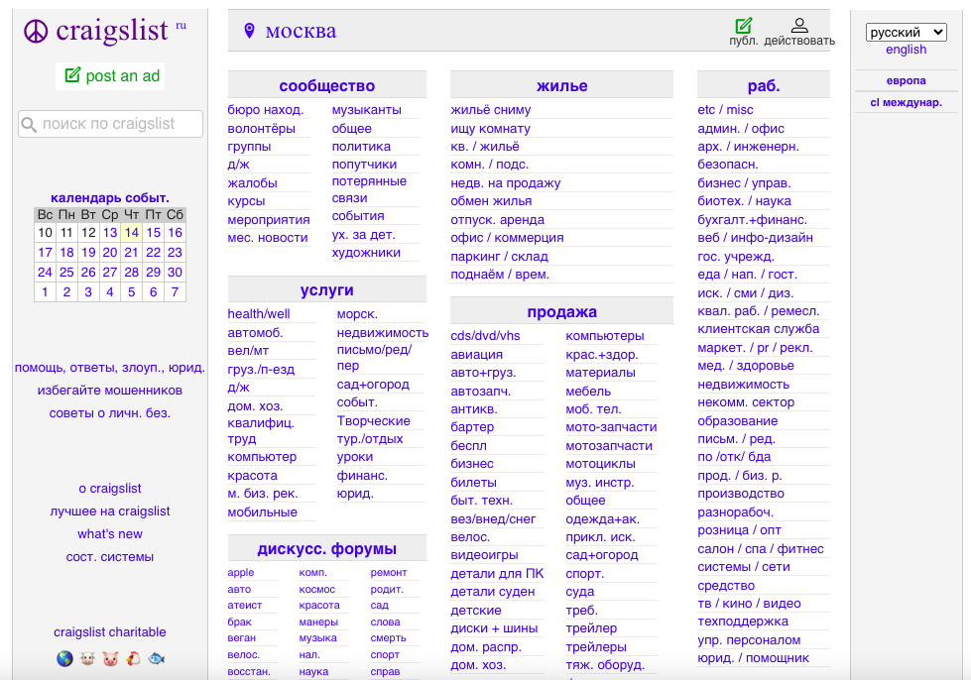Open the художники link
971x680 pixels.
[x=366, y=253]
